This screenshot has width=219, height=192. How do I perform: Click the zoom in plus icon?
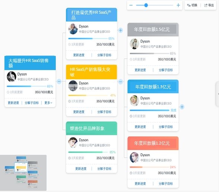(x=178, y=5)
